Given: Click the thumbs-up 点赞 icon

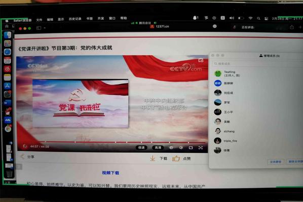Looking at the screenshot, I should pos(176,158).
